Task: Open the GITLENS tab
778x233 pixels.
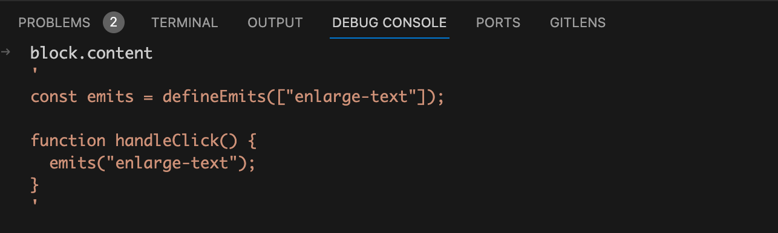Action: (578, 23)
